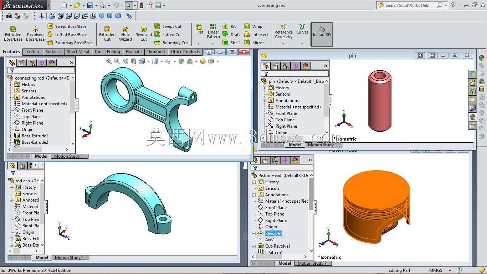Switch to the Surfaces tab
Screen dimensions: 487x274
coord(53,52)
